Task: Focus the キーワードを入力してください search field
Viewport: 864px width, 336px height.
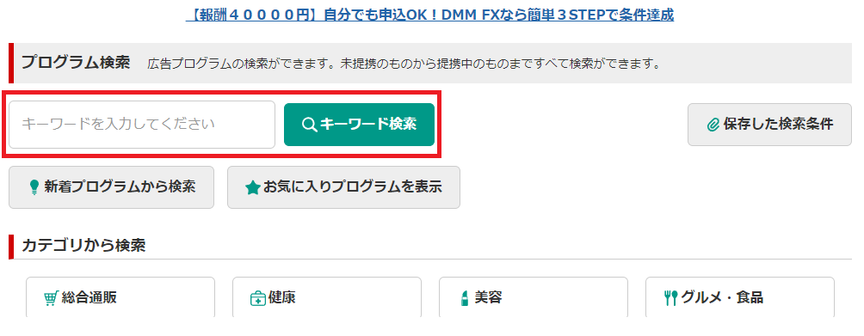Action: (142, 125)
